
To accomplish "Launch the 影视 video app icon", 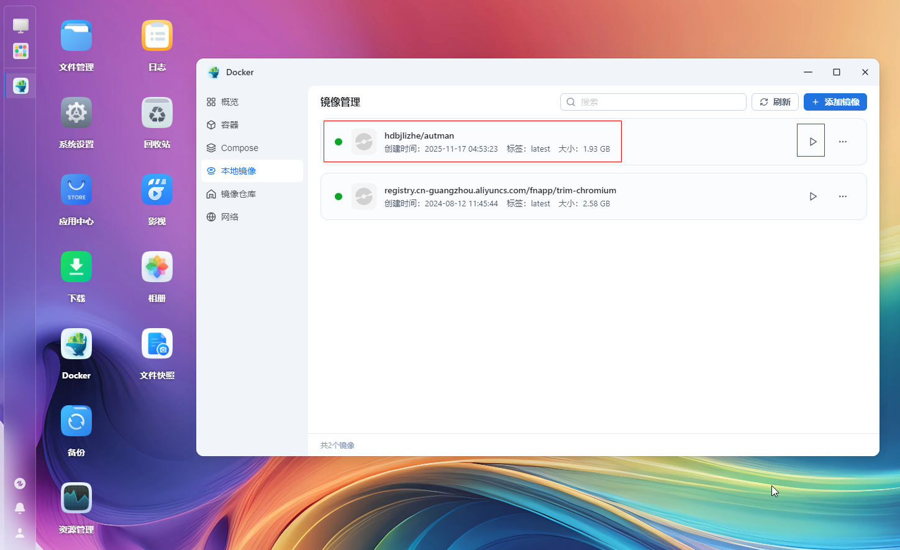I will [x=157, y=190].
